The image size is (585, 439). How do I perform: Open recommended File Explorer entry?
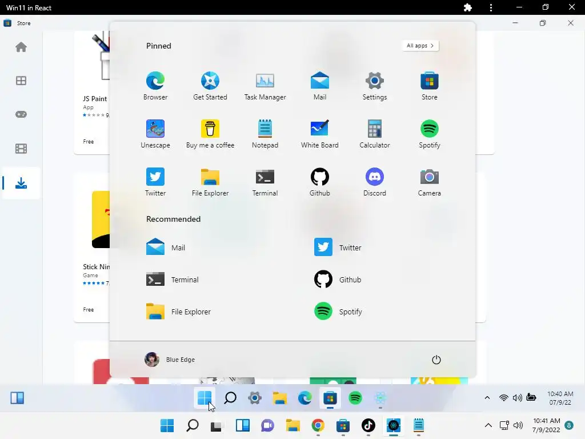(178, 312)
